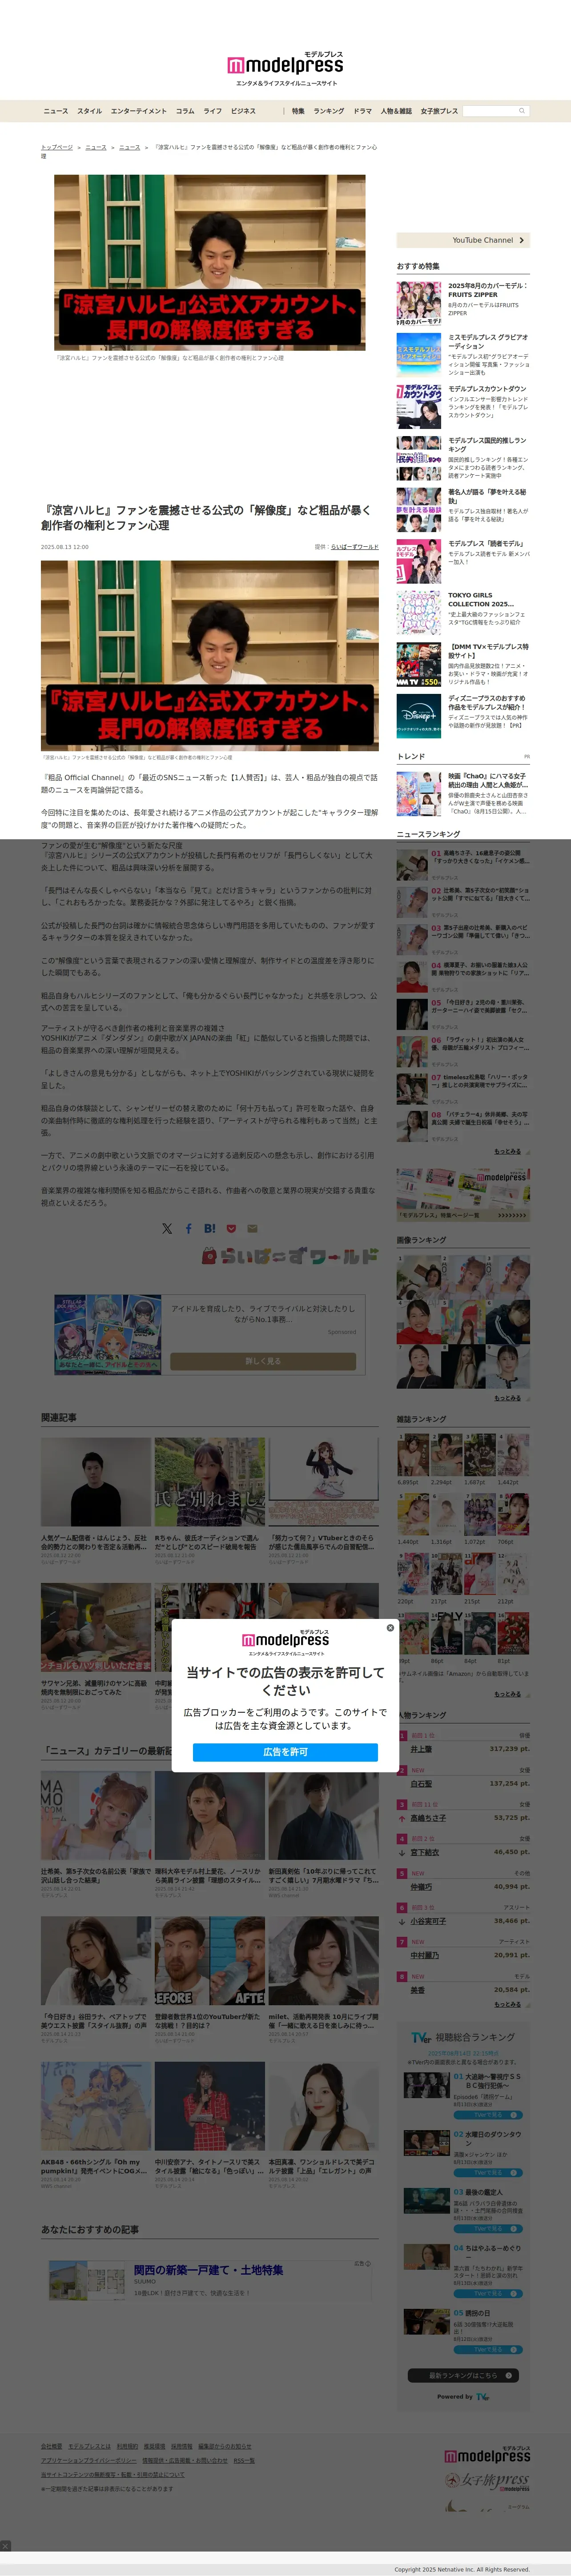Go to 人物＆雑誌 in the top nav

pos(396,111)
